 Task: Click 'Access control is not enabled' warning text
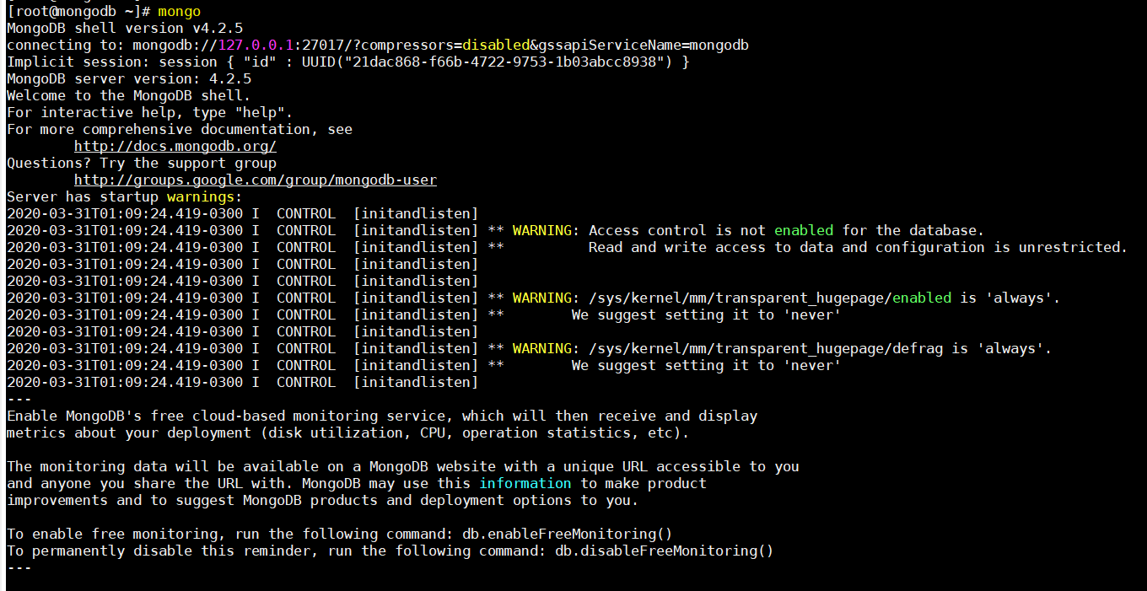tap(711, 231)
